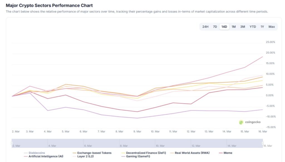Viewport: 285px width, 162px height.
Task: Choose the 14D range tab
Action: tap(224, 27)
